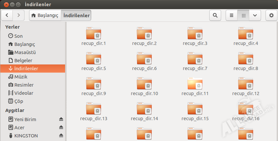Open Müzik folder in sidebar

pos(21,77)
